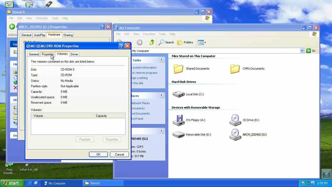The height and width of the screenshot is (187, 332).
Task: Open the Views dropdown in My Computer toolbar
Action: tap(202, 42)
